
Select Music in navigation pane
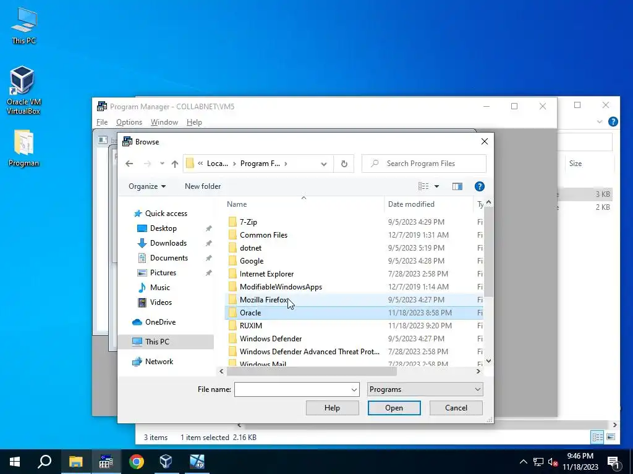(x=159, y=288)
